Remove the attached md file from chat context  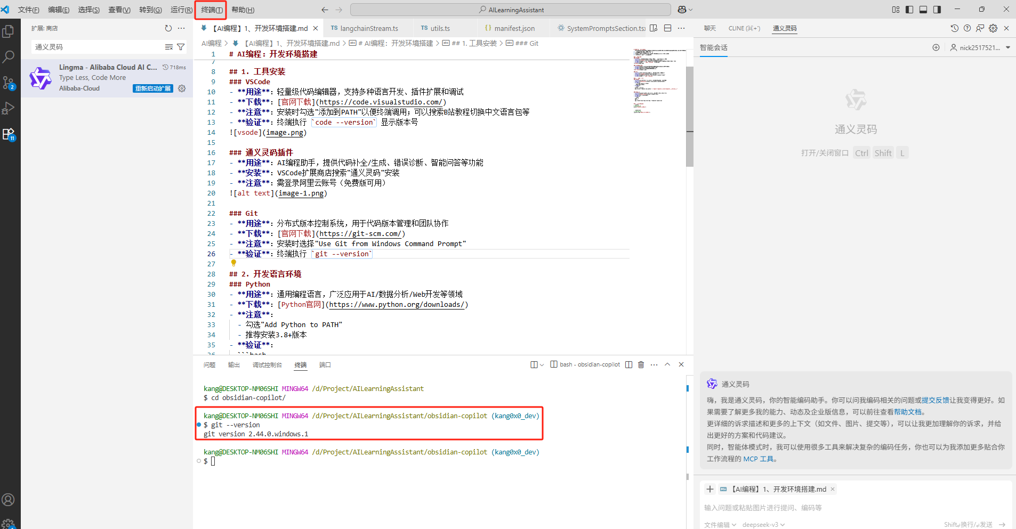click(x=833, y=489)
